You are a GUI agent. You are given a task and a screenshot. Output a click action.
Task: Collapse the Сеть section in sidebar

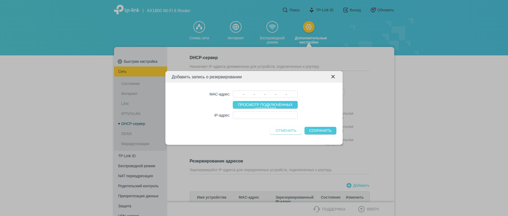click(x=140, y=71)
